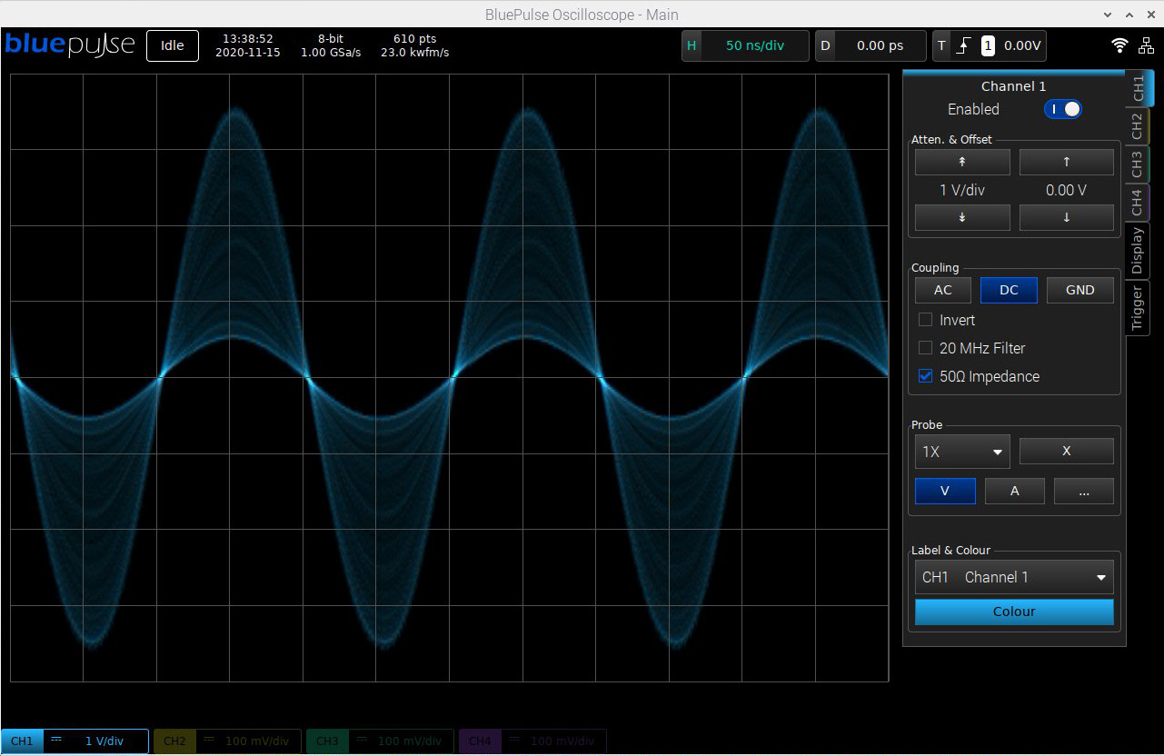This screenshot has height=756, width=1164.
Task: Select DC coupling
Action: click(x=1009, y=290)
